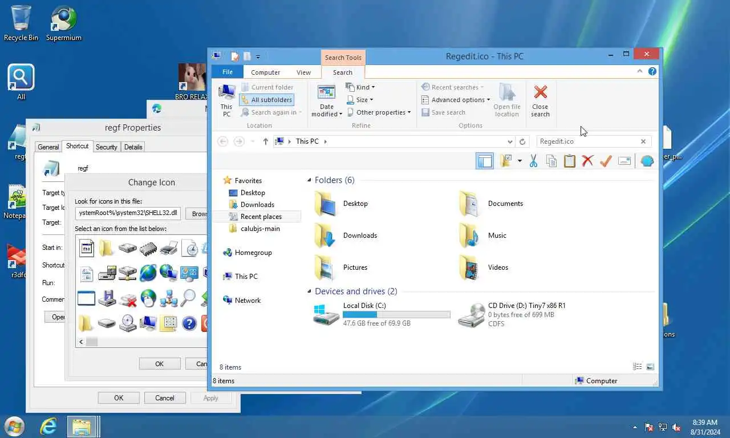The image size is (730, 438).
Task: Click Cancel in regf Properties window
Action: point(165,398)
